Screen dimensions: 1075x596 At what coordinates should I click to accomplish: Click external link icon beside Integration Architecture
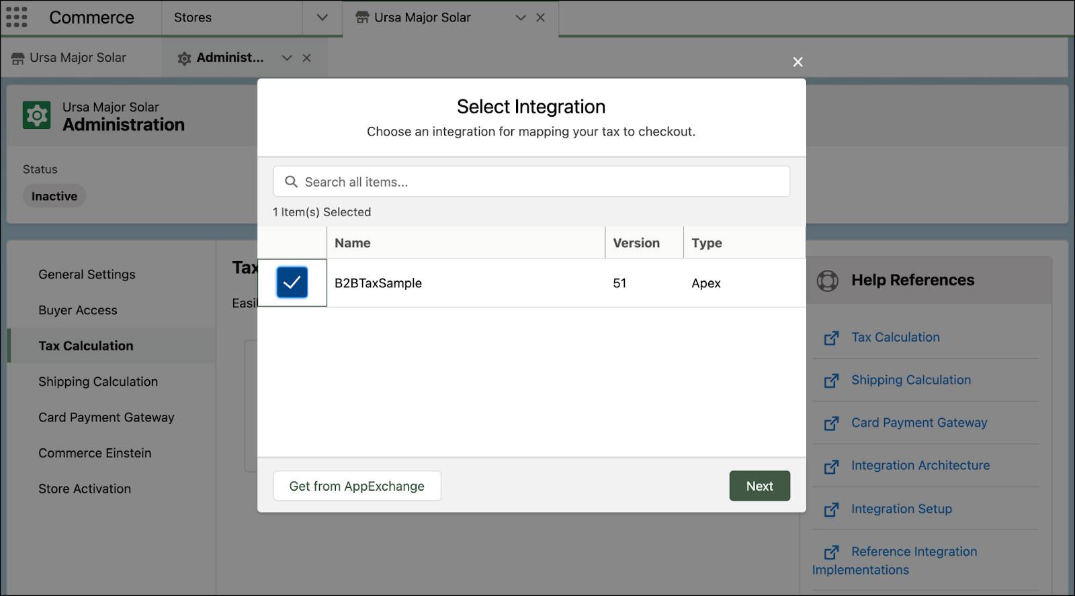tap(832, 466)
